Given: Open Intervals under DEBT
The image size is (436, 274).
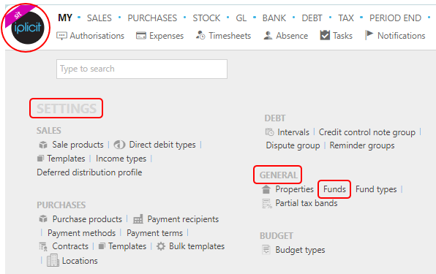Looking at the screenshot, I should coord(293,132).
